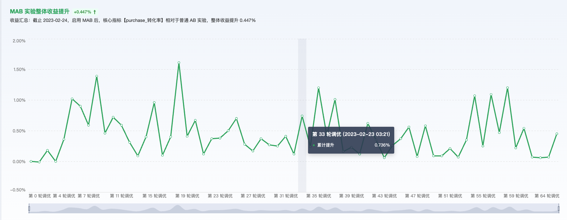Screen dimensions: 567x220
Task: Click the 第 11 轮调优 axis label
Action: point(122,196)
